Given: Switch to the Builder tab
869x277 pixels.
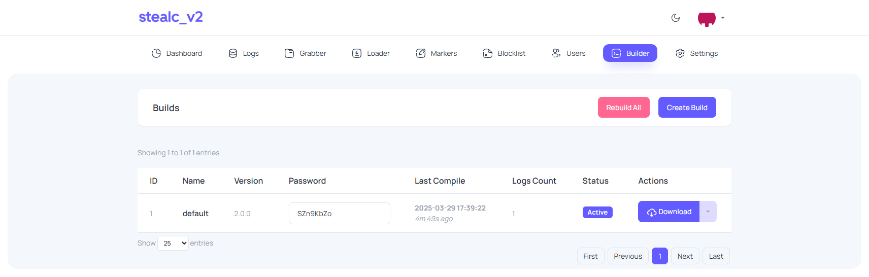Looking at the screenshot, I should point(630,53).
